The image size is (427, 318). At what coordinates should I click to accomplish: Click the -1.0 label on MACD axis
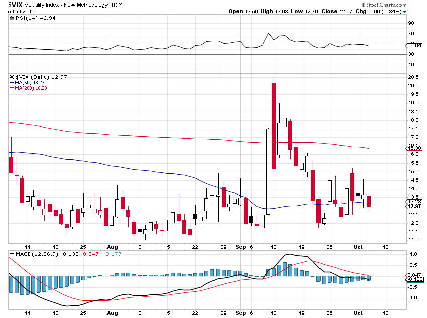tap(412, 297)
